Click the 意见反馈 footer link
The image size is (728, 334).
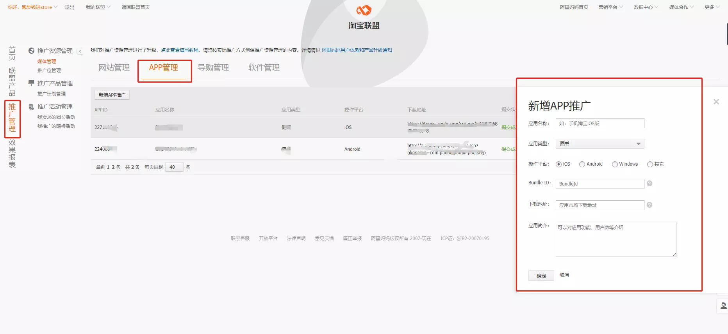[x=324, y=239]
